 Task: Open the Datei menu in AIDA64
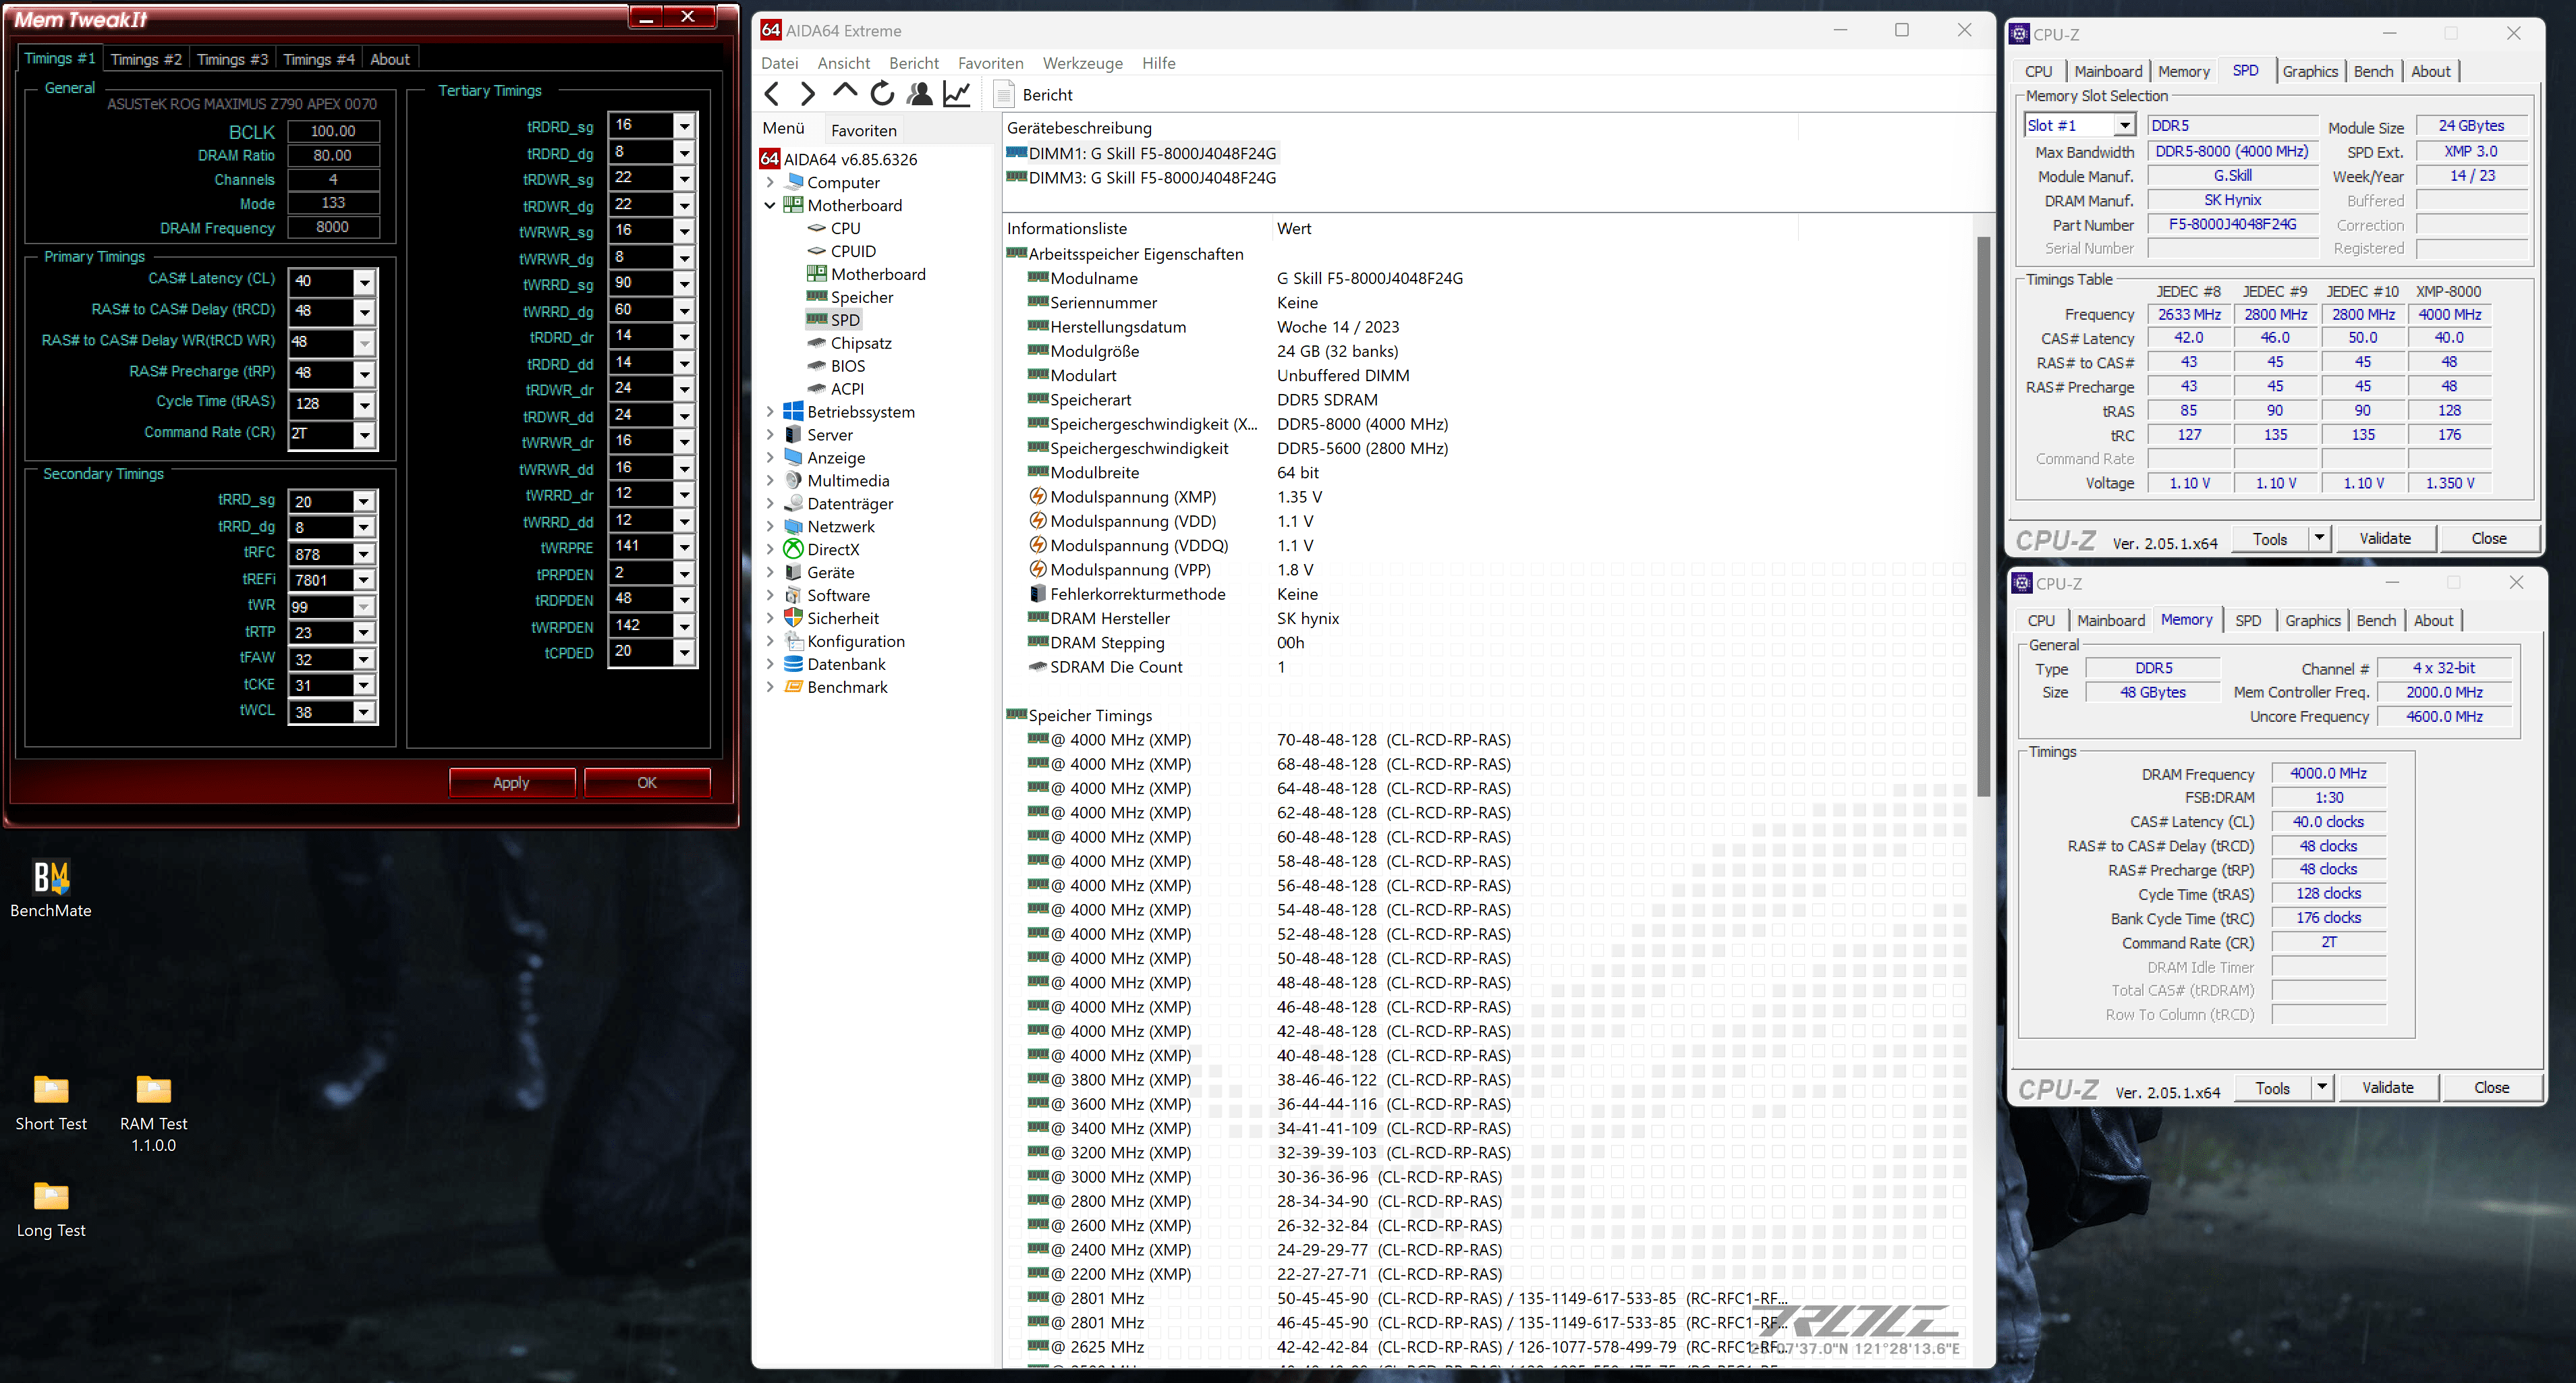point(779,63)
